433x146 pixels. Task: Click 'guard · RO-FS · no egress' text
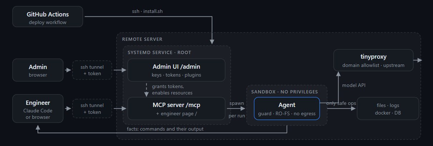point(287,113)
